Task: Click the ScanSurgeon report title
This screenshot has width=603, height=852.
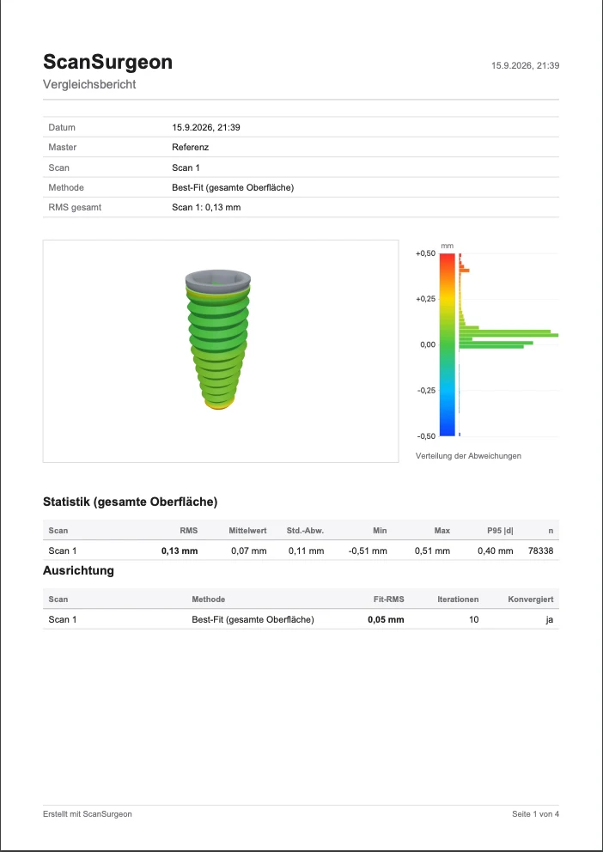Action: [x=107, y=63]
